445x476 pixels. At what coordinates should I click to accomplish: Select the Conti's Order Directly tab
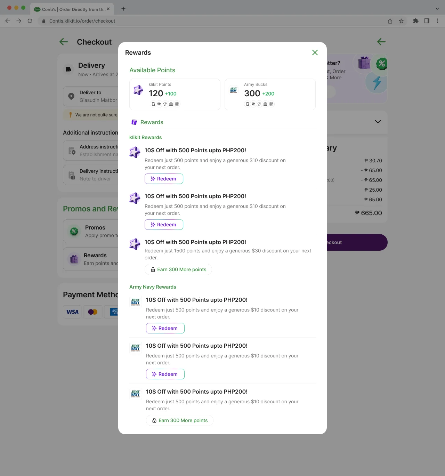click(72, 9)
